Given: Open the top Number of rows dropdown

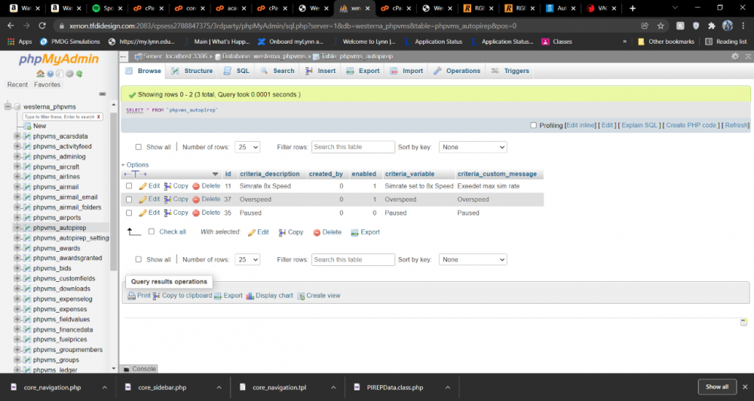Looking at the screenshot, I should point(247,147).
